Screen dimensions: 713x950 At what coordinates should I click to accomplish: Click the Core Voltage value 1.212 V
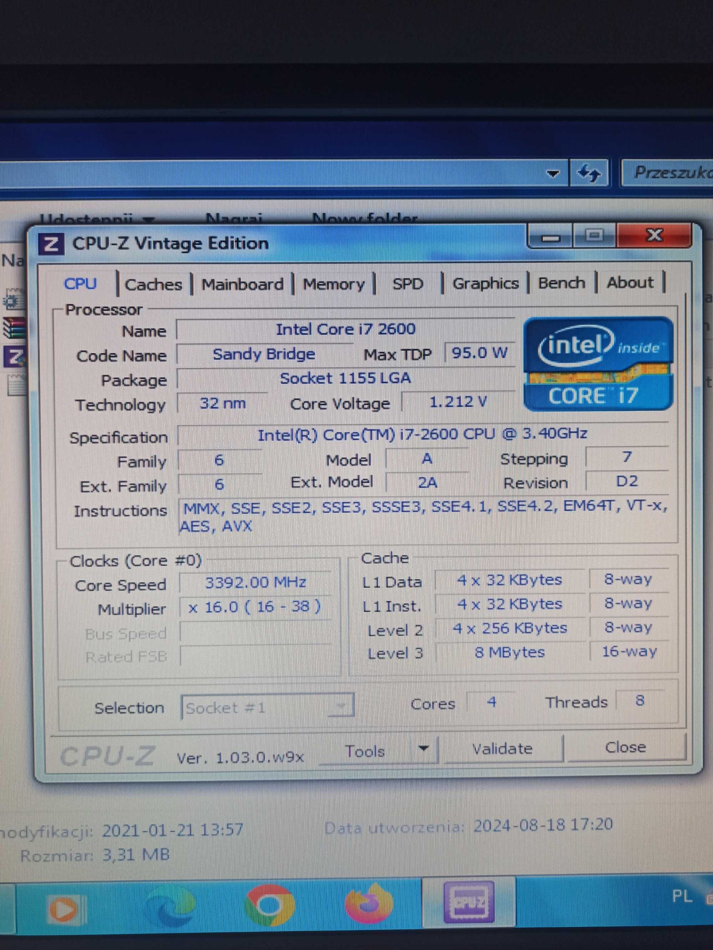pos(458,402)
